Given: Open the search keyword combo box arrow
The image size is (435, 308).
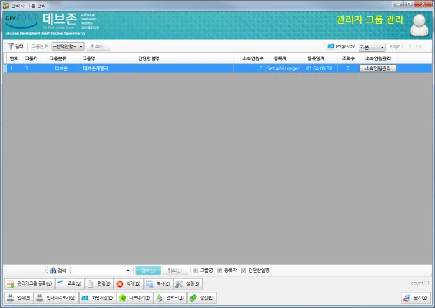Looking at the screenshot, I should 128,271.
